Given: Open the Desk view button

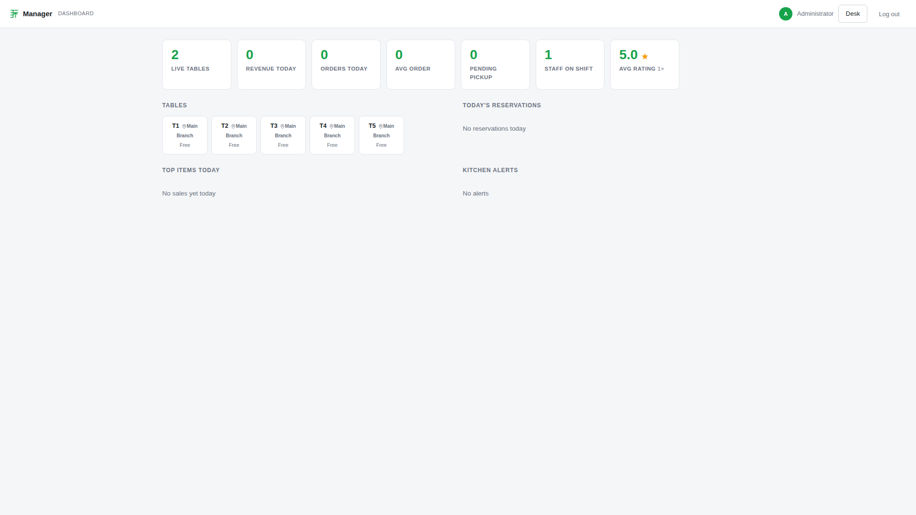Looking at the screenshot, I should point(853,14).
